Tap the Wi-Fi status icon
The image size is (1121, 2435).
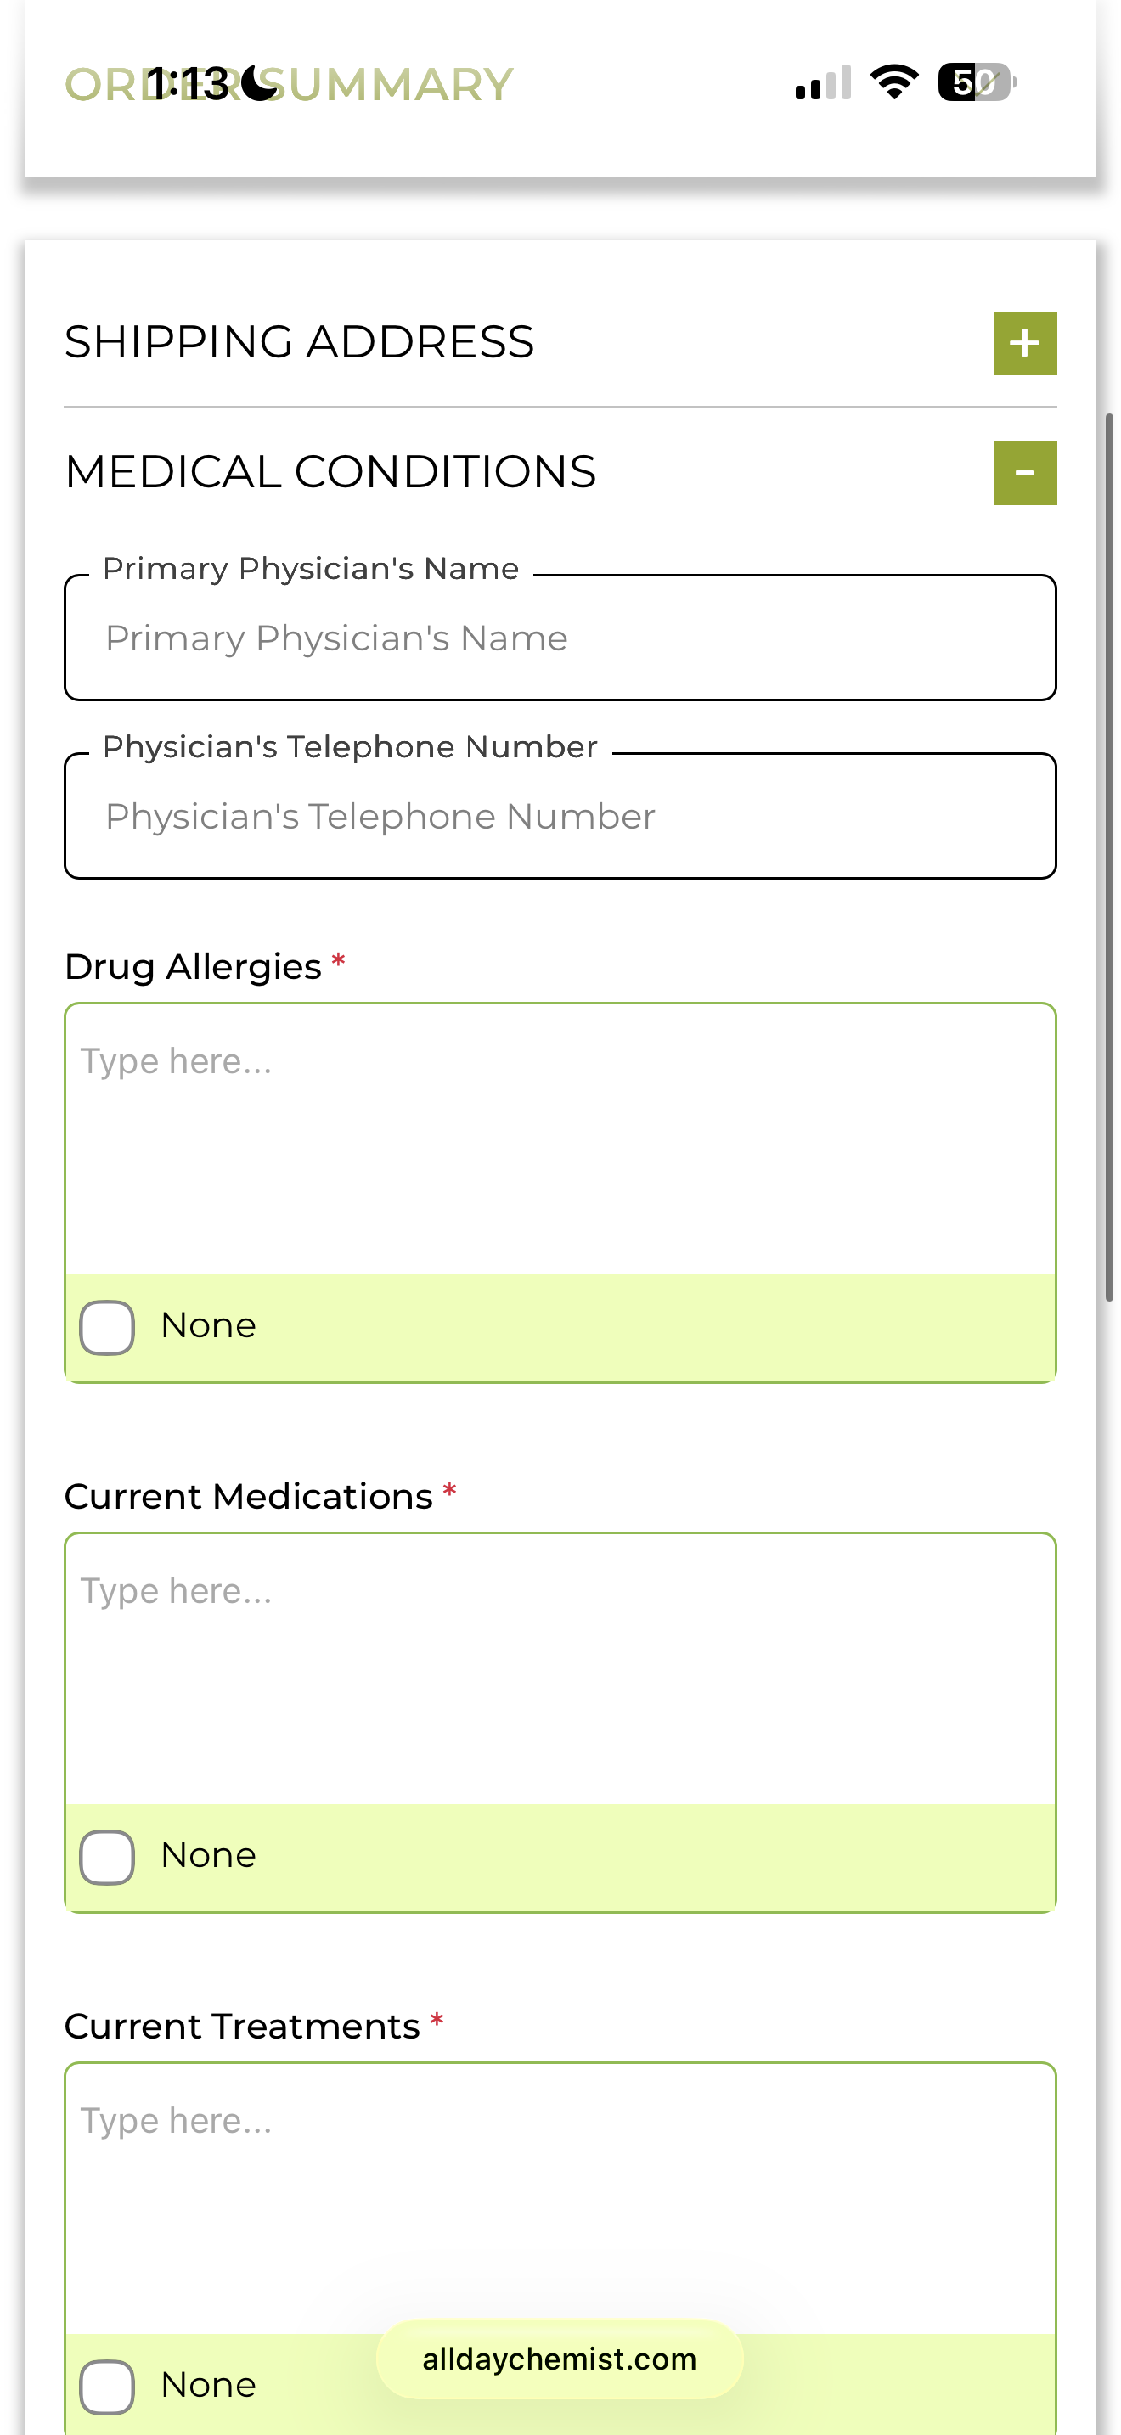click(894, 82)
